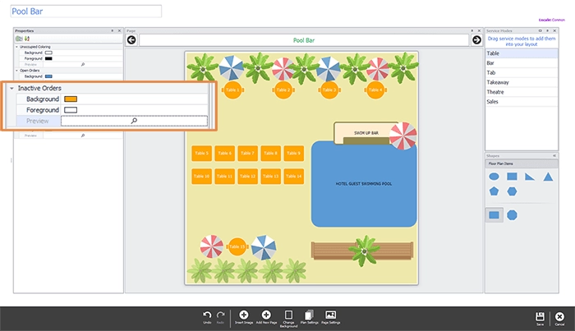This screenshot has width=575, height=331.
Task: Click Service Modes panel window-position icon
Action: click(x=540, y=30)
